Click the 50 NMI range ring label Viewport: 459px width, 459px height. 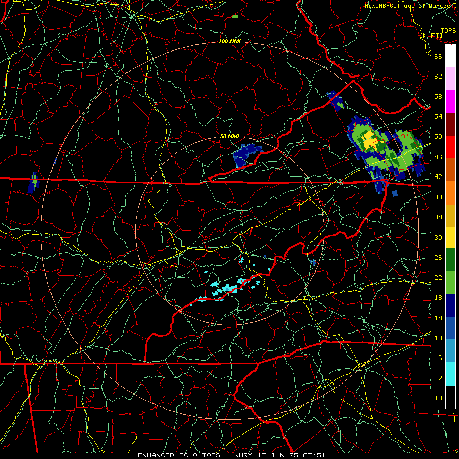pos(229,136)
